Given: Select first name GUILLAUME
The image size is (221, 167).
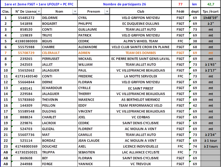Looking at the screenshot, I should (93, 30).
